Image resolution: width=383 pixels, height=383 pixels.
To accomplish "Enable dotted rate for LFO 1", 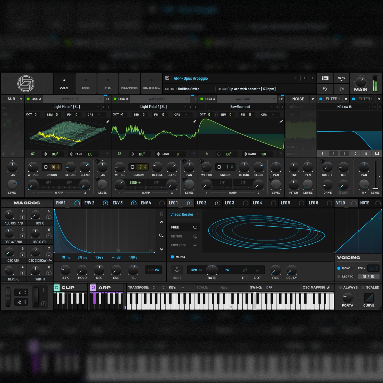I will (257, 270).
